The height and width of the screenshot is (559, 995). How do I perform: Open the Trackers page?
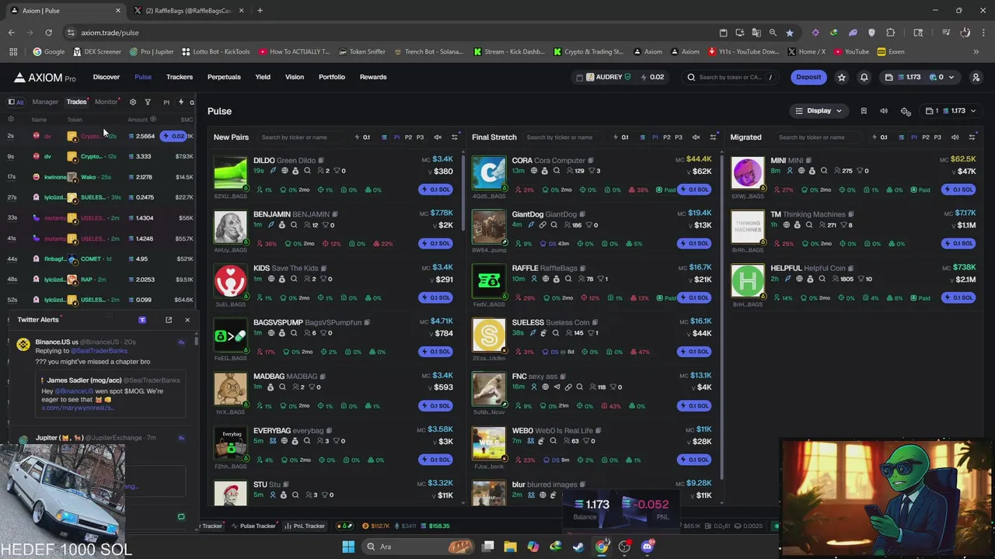pyautogui.click(x=180, y=77)
